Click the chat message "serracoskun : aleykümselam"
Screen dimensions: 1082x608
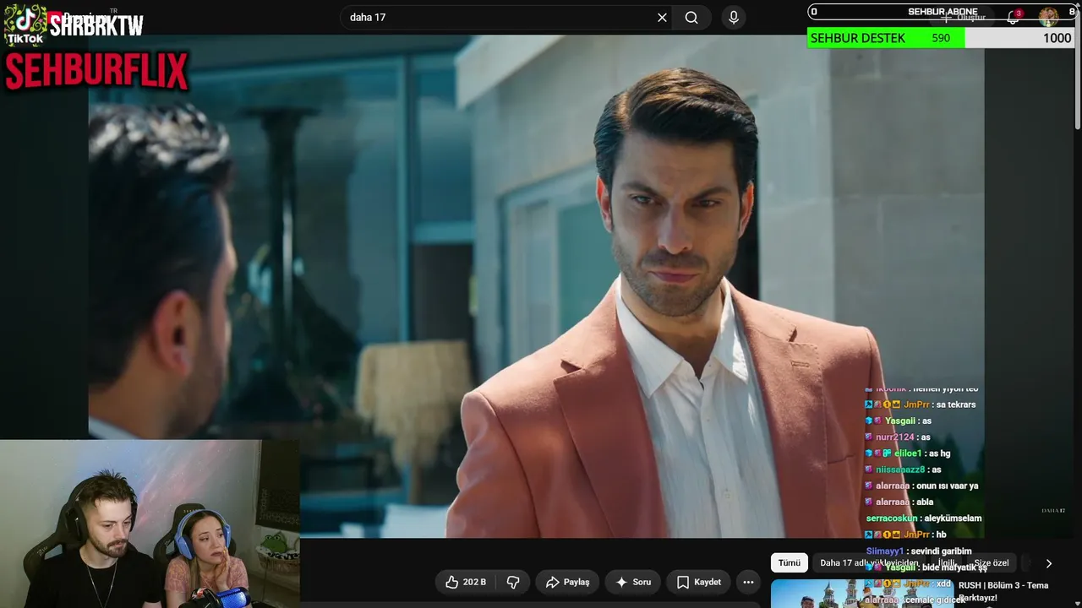point(924,518)
